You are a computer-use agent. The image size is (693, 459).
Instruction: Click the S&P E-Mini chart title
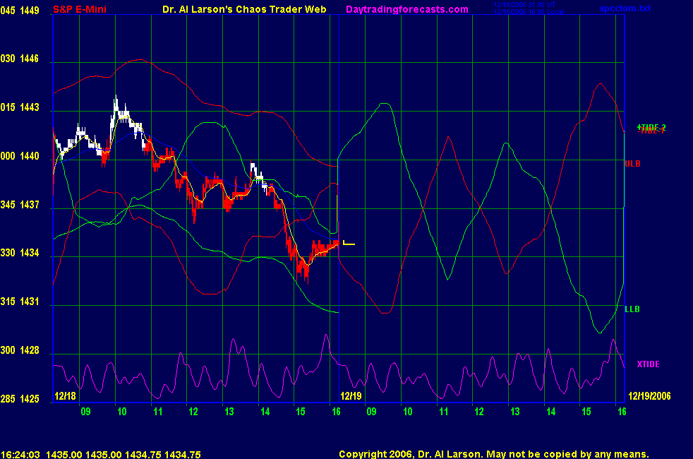80,9
